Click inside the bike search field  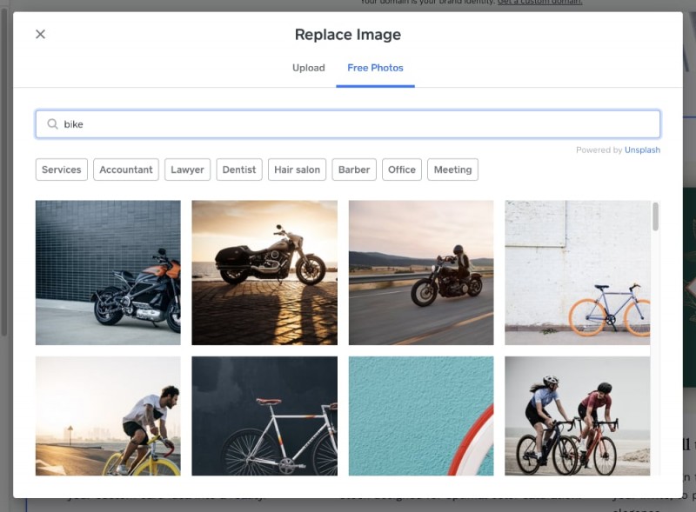261,123
